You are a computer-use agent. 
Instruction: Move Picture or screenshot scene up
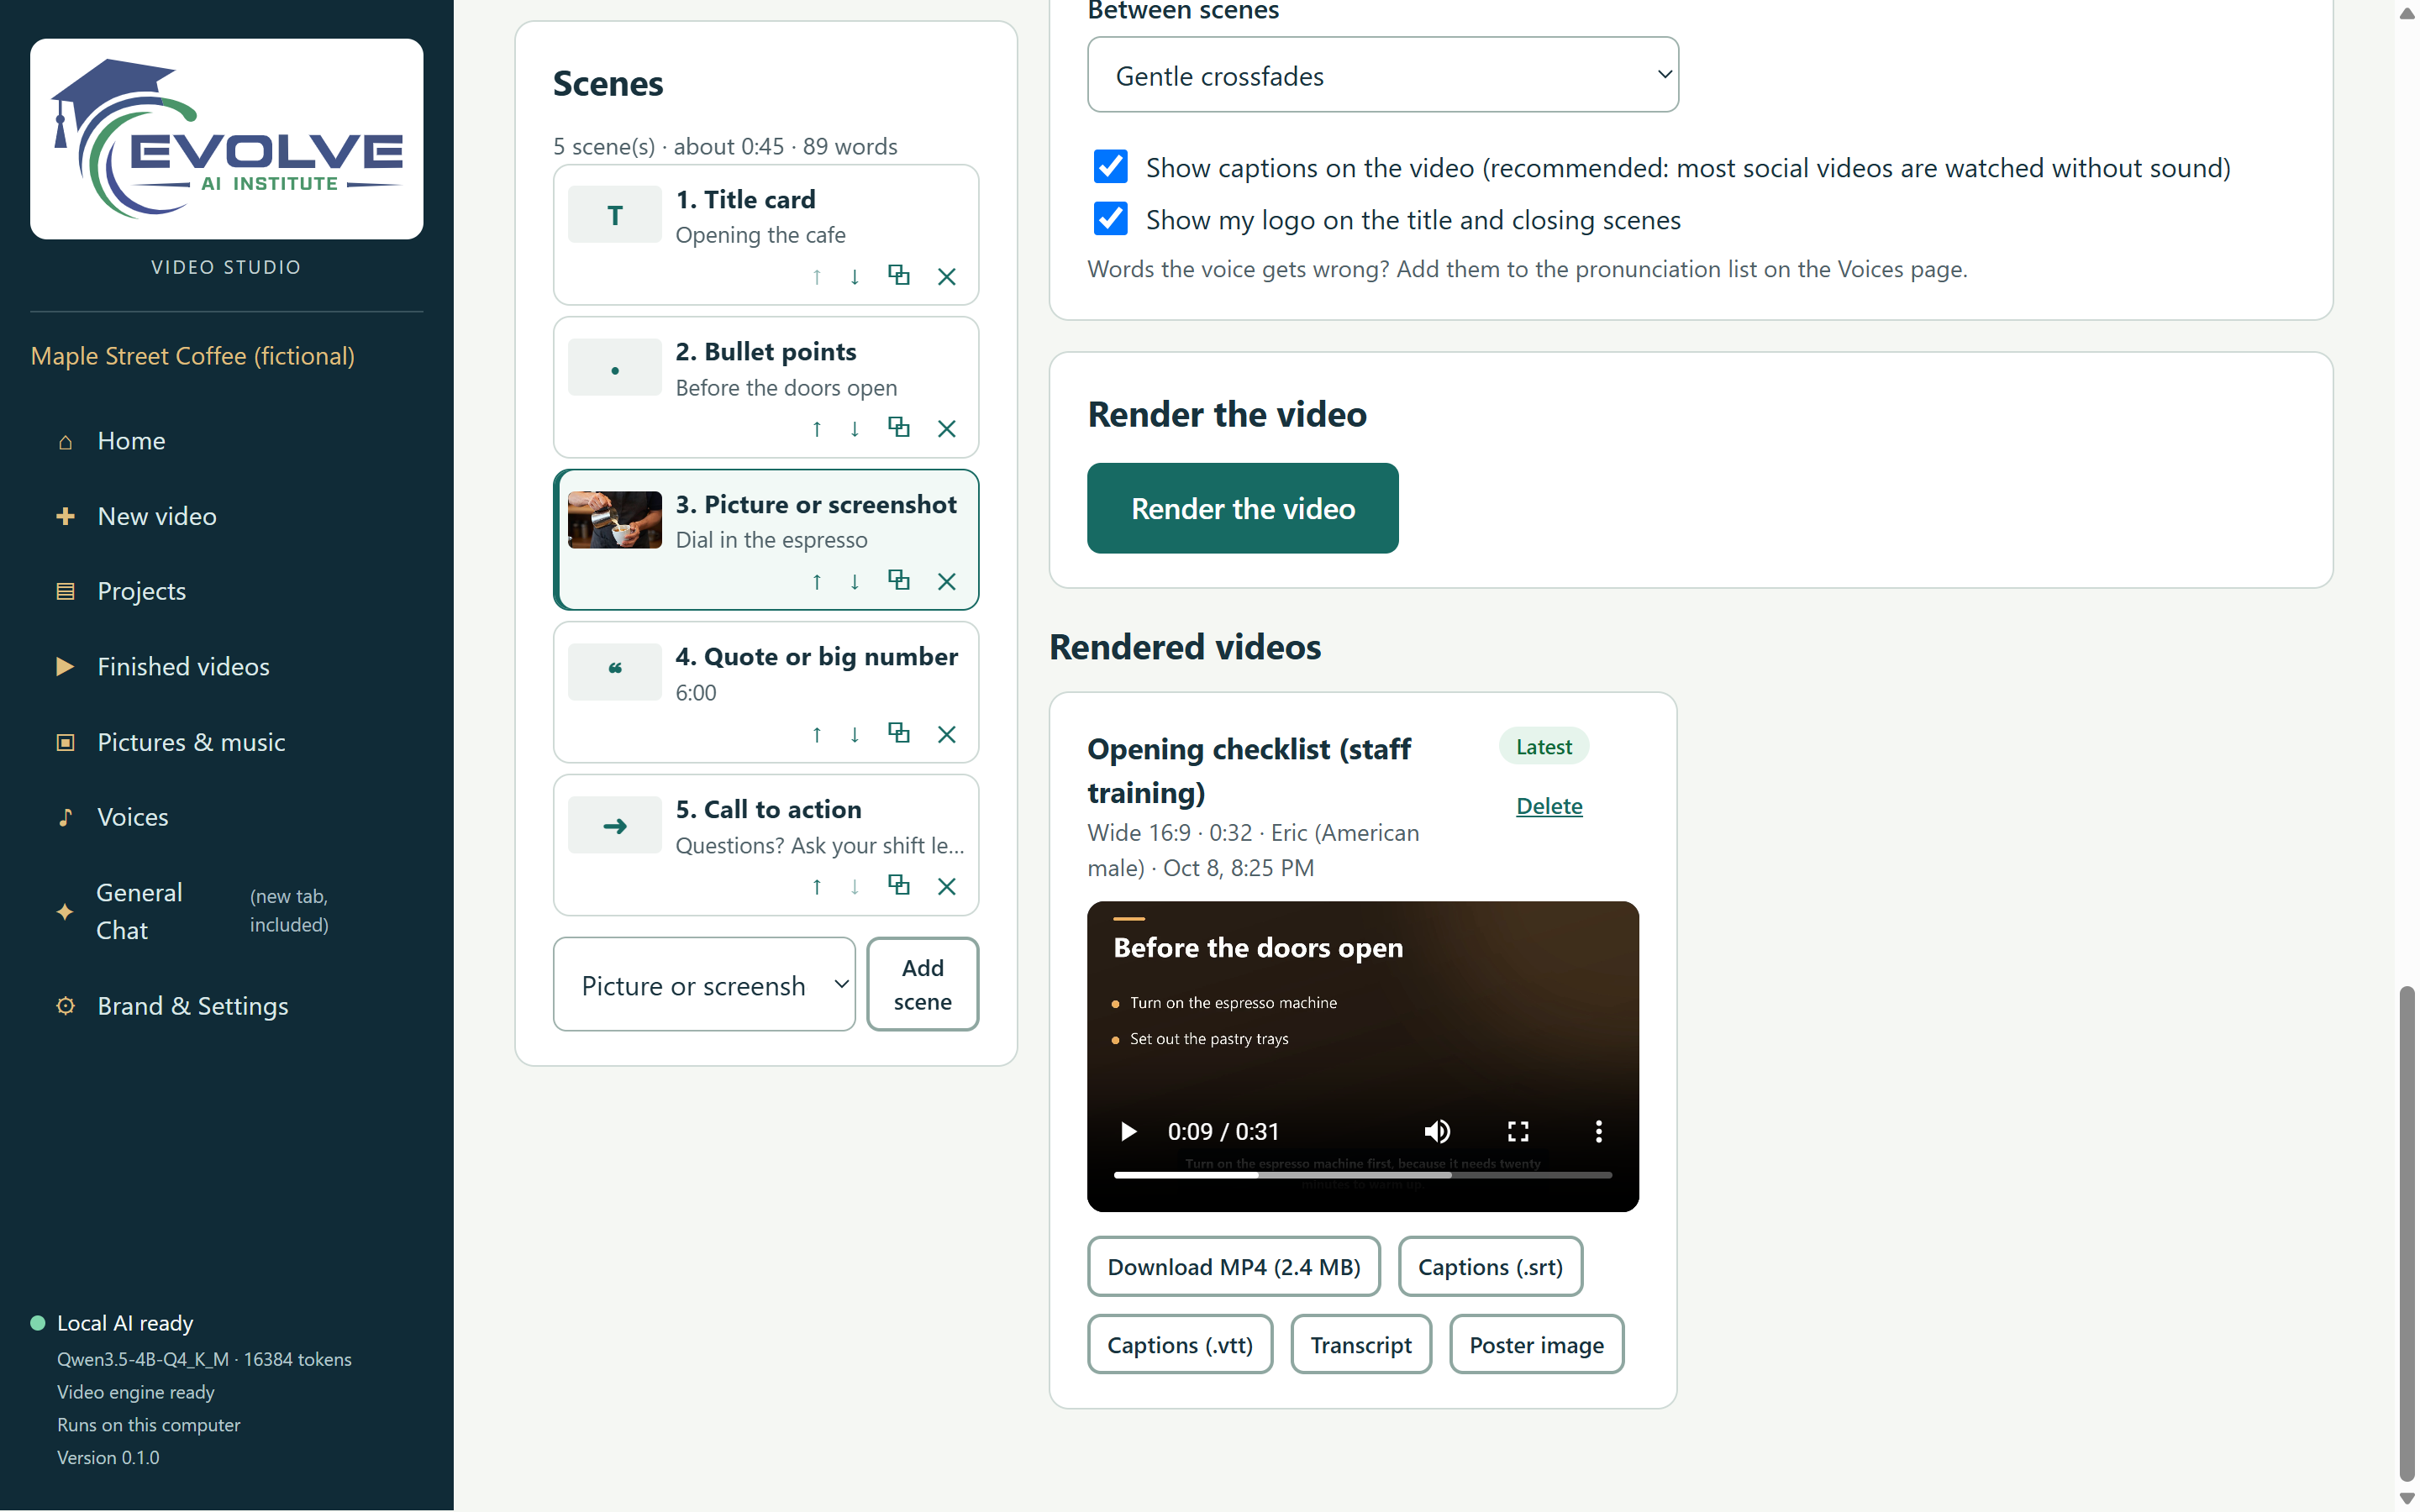[x=817, y=582]
